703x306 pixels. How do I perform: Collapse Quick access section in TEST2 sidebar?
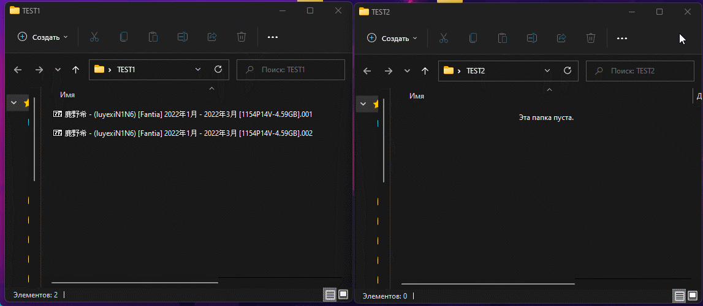tap(363, 104)
